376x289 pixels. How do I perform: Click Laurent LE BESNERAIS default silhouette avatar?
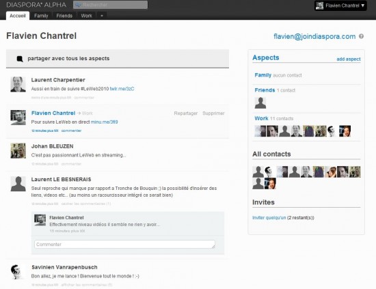tap(18, 184)
